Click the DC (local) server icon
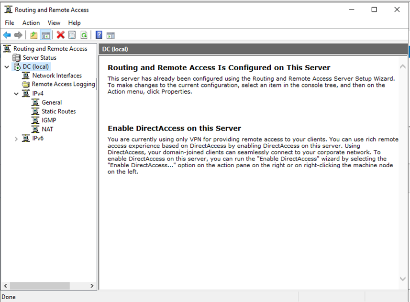The image size is (410, 302). point(17,66)
